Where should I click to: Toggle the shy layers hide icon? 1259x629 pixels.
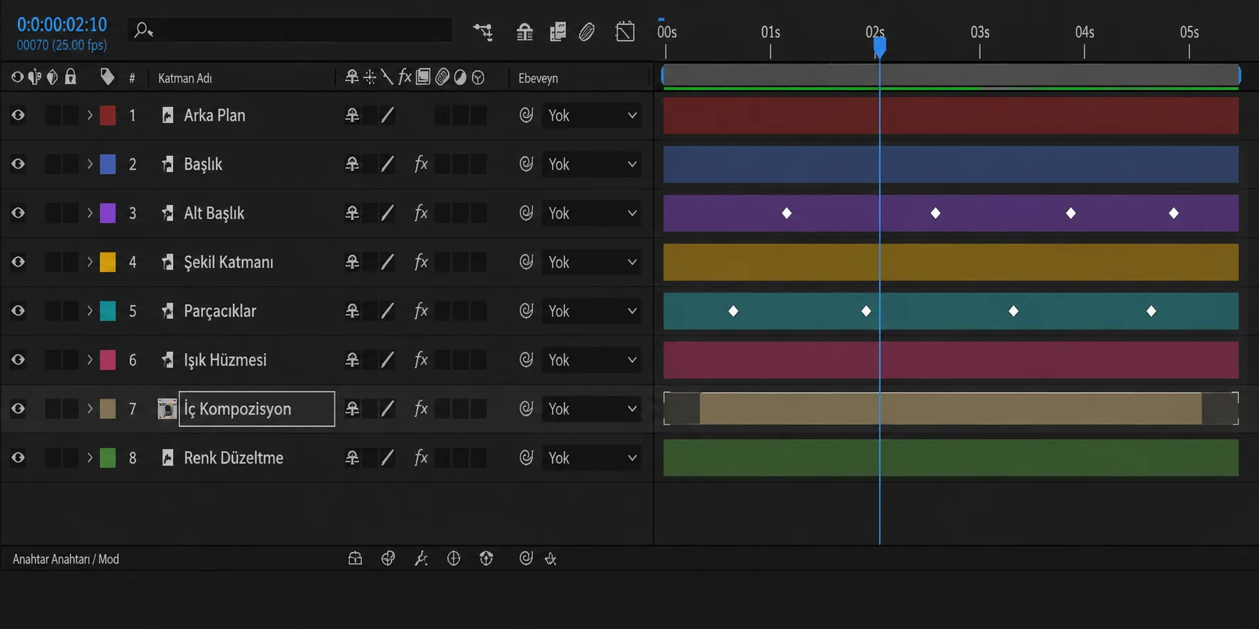pyautogui.click(x=524, y=32)
